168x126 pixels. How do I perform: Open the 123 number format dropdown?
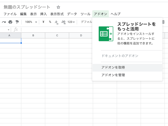71,22
